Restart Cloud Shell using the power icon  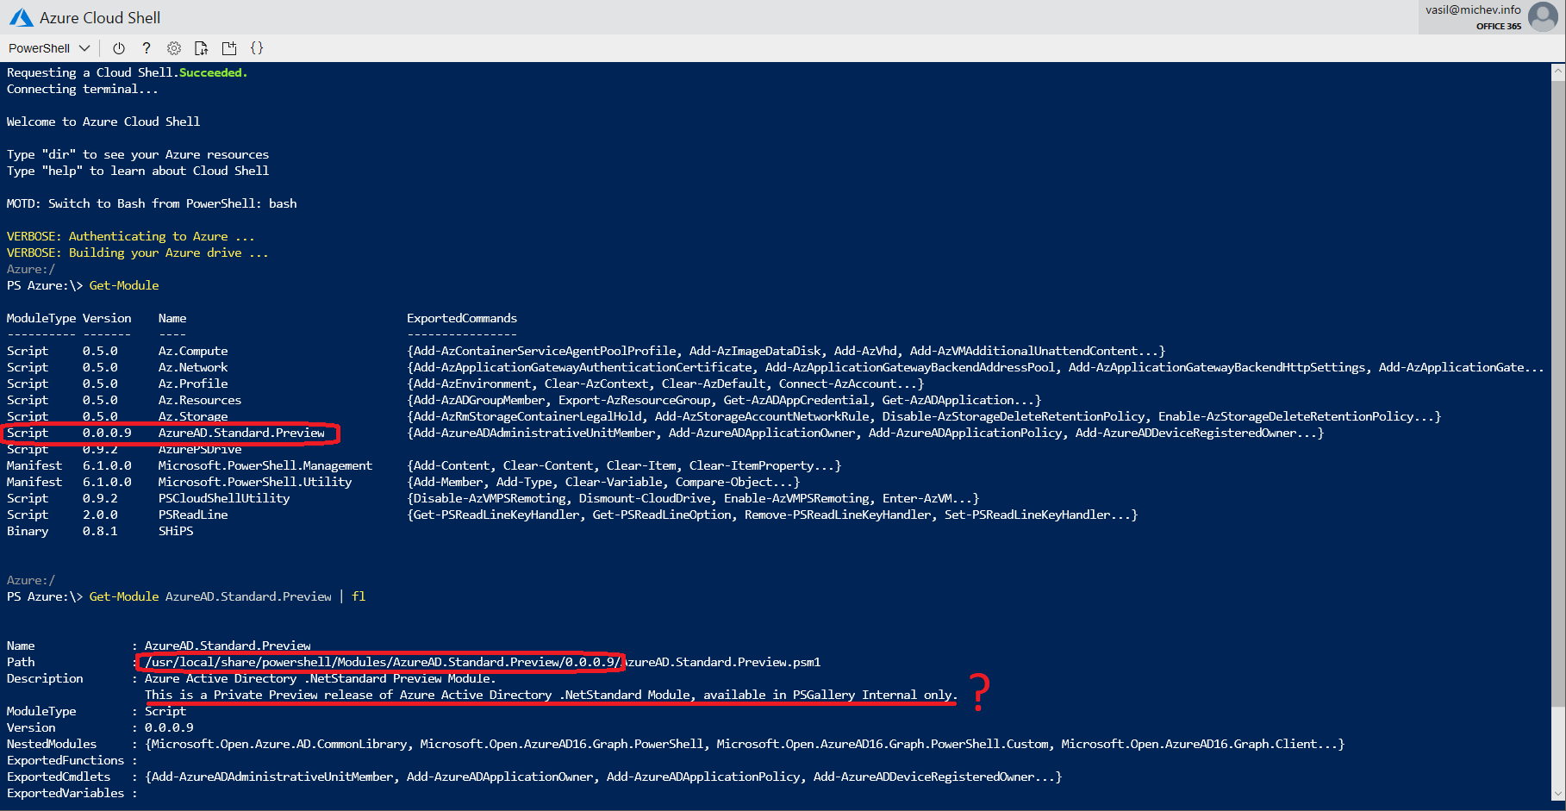119,48
